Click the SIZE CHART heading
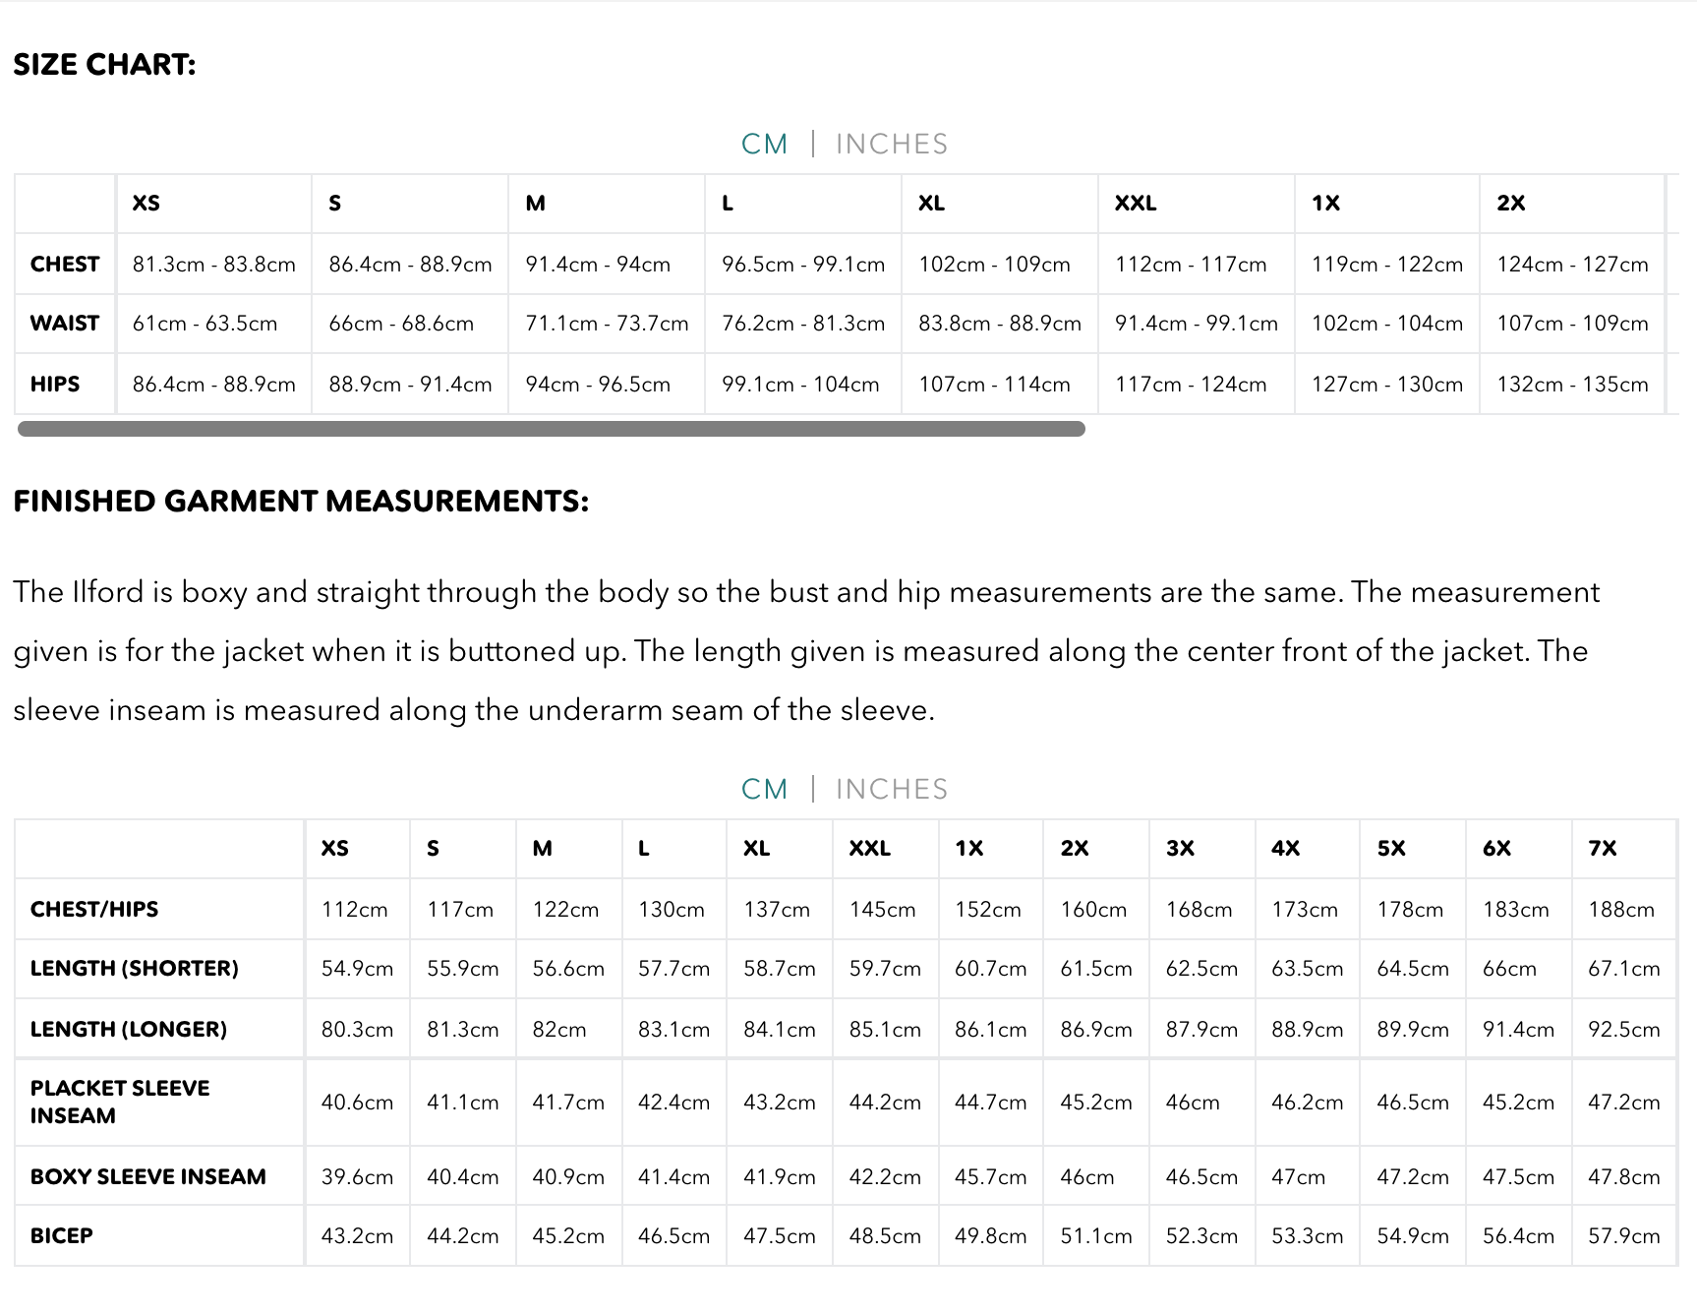 tap(105, 65)
